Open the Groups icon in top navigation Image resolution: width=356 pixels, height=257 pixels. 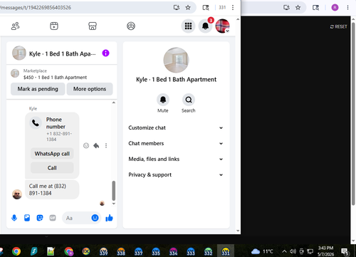tap(131, 26)
